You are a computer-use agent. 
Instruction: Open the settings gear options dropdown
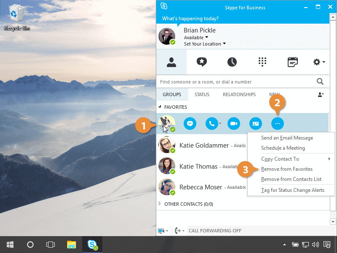(x=319, y=62)
